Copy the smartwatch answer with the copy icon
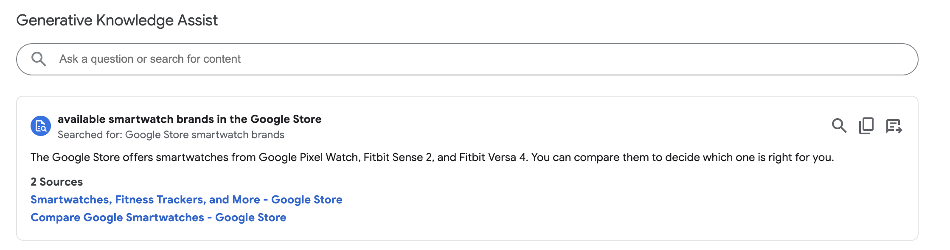950x250 pixels. tap(866, 126)
